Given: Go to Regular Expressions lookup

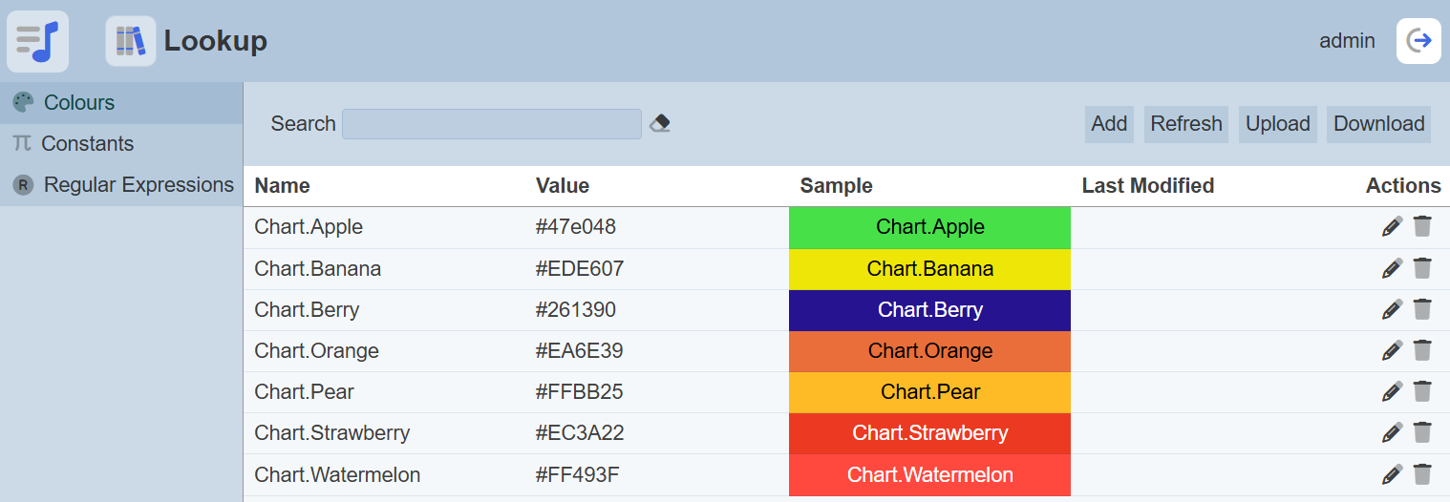Looking at the screenshot, I should click(139, 185).
